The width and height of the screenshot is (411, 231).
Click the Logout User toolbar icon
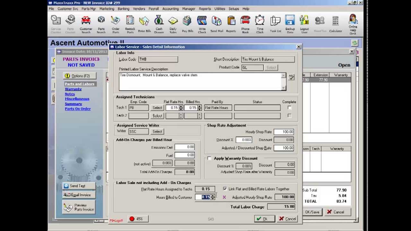pyautogui.click(x=304, y=24)
